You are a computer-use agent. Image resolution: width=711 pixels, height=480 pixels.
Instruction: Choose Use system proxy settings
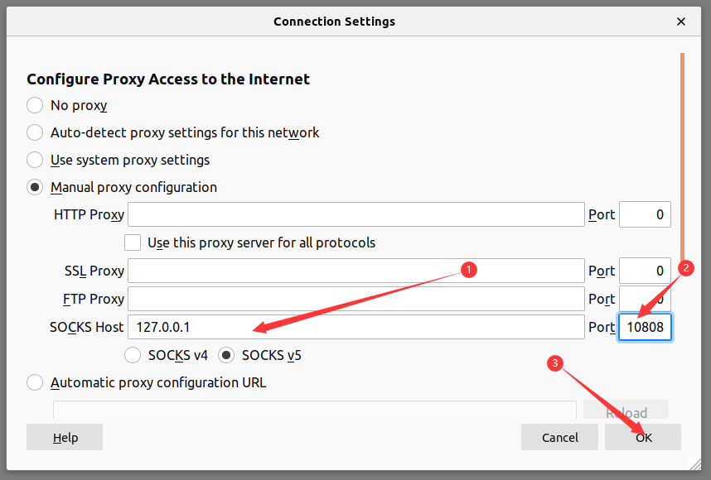click(35, 160)
